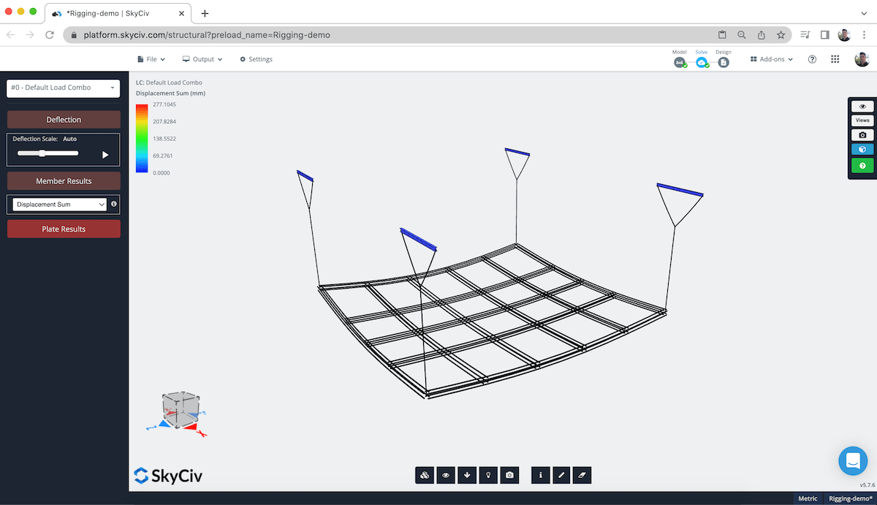Click the Views button on right panel
This screenshot has width=877, height=505.
pyautogui.click(x=862, y=120)
